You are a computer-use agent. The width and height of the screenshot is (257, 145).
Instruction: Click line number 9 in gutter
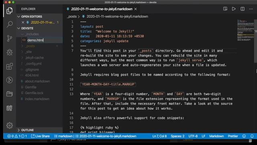[x=72, y=75]
